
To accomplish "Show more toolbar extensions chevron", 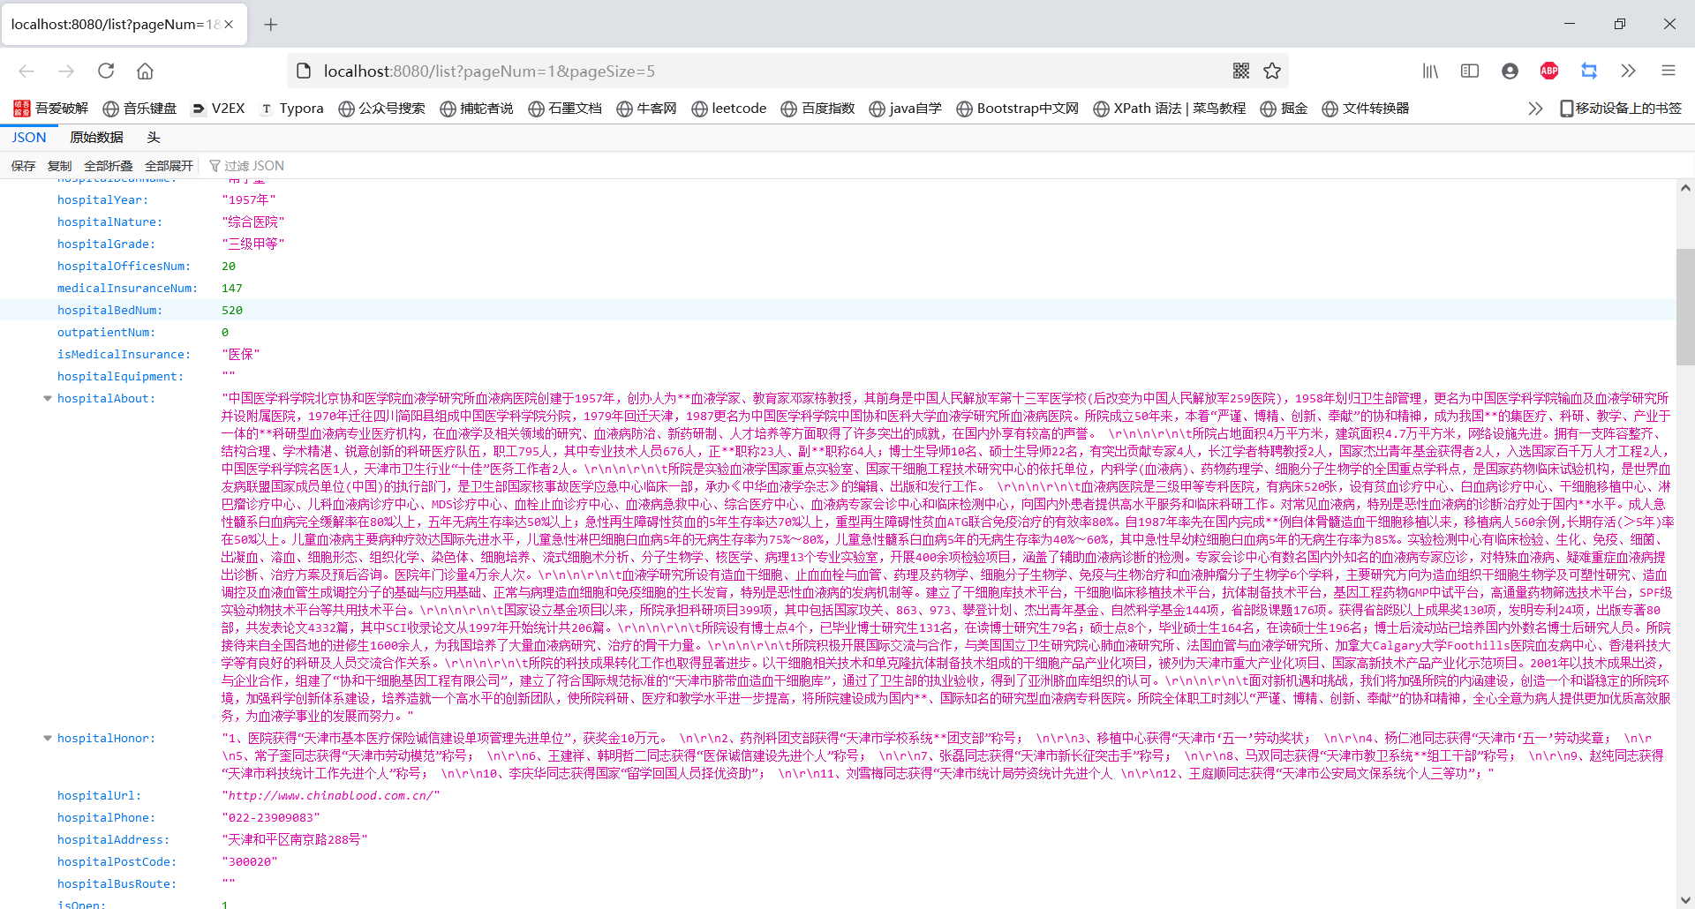I will point(1629,71).
